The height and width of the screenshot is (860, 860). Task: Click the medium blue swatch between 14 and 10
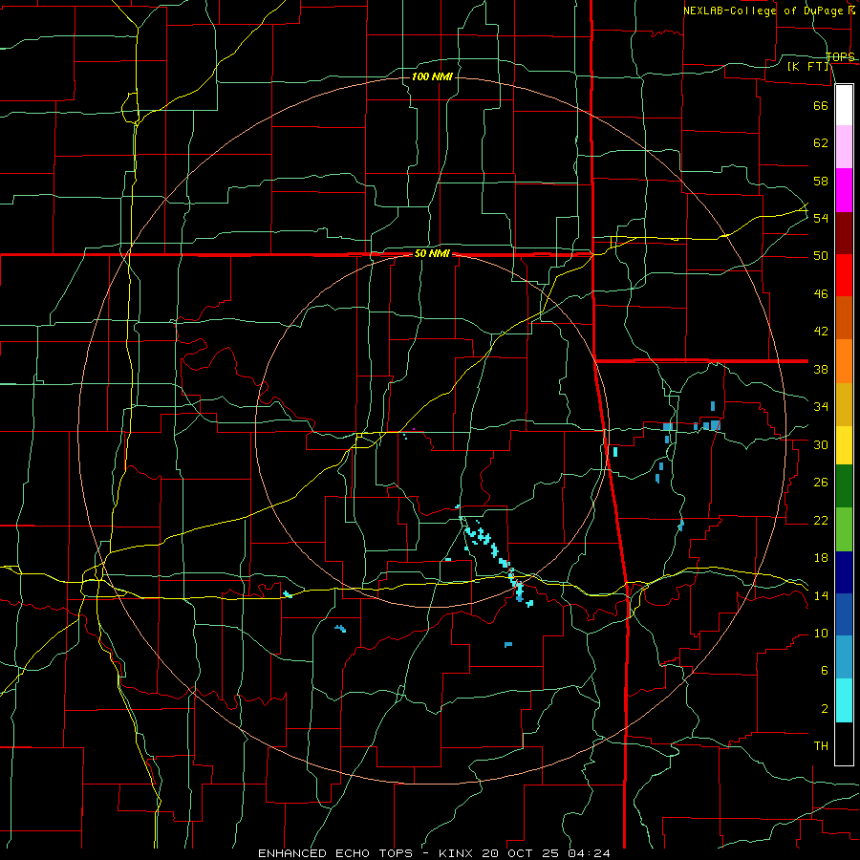(x=844, y=614)
